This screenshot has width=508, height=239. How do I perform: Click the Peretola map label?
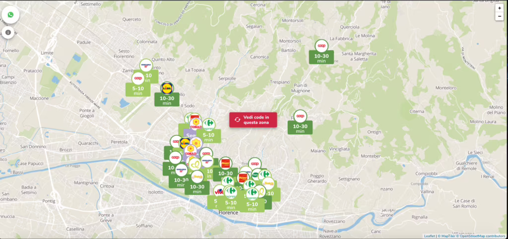click(119, 142)
